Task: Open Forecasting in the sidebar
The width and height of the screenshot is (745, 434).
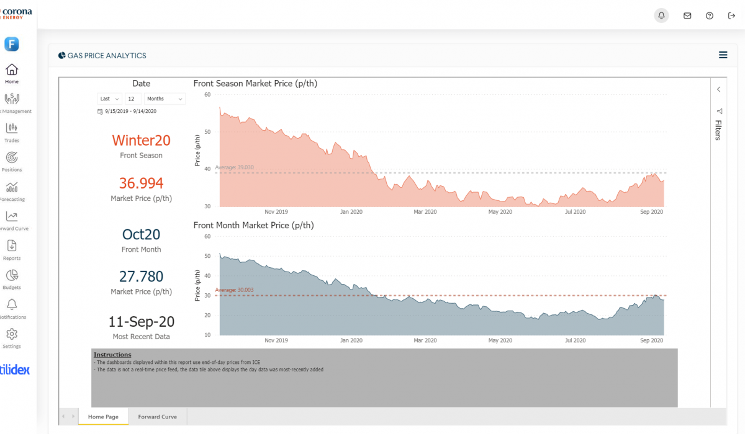Action: point(12,190)
